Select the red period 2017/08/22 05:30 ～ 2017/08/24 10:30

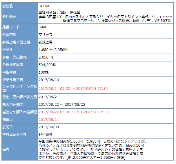click(x=73, y=112)
